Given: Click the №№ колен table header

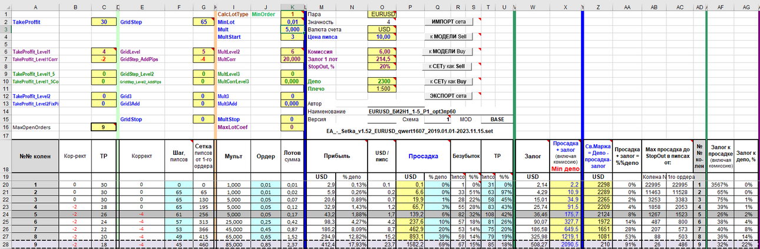Looking at the screenshot, I should (x=35, y=156).
